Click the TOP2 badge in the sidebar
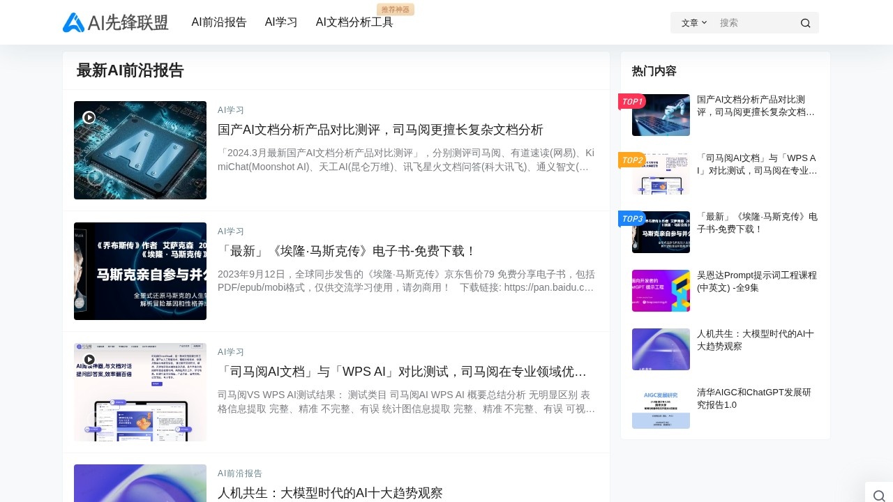The width and height of the screenshot is (893, 502). [x=632, y=160]
